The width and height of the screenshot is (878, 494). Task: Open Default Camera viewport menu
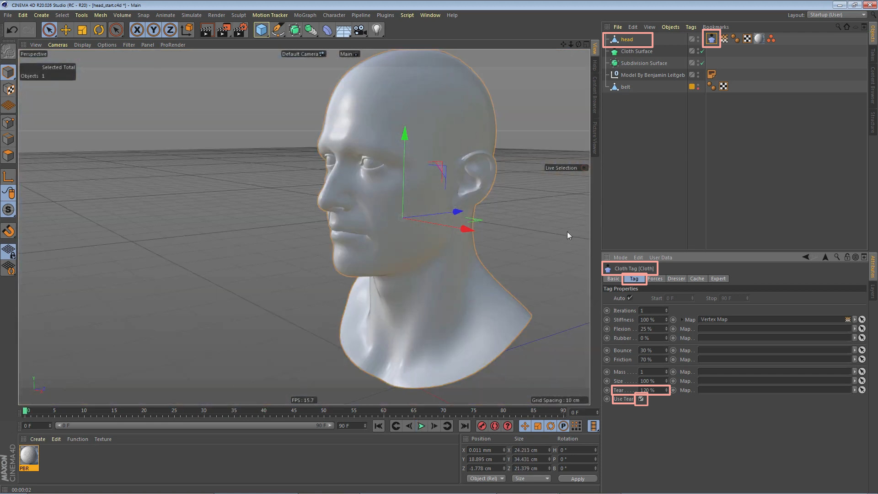[x=303, y=54]
